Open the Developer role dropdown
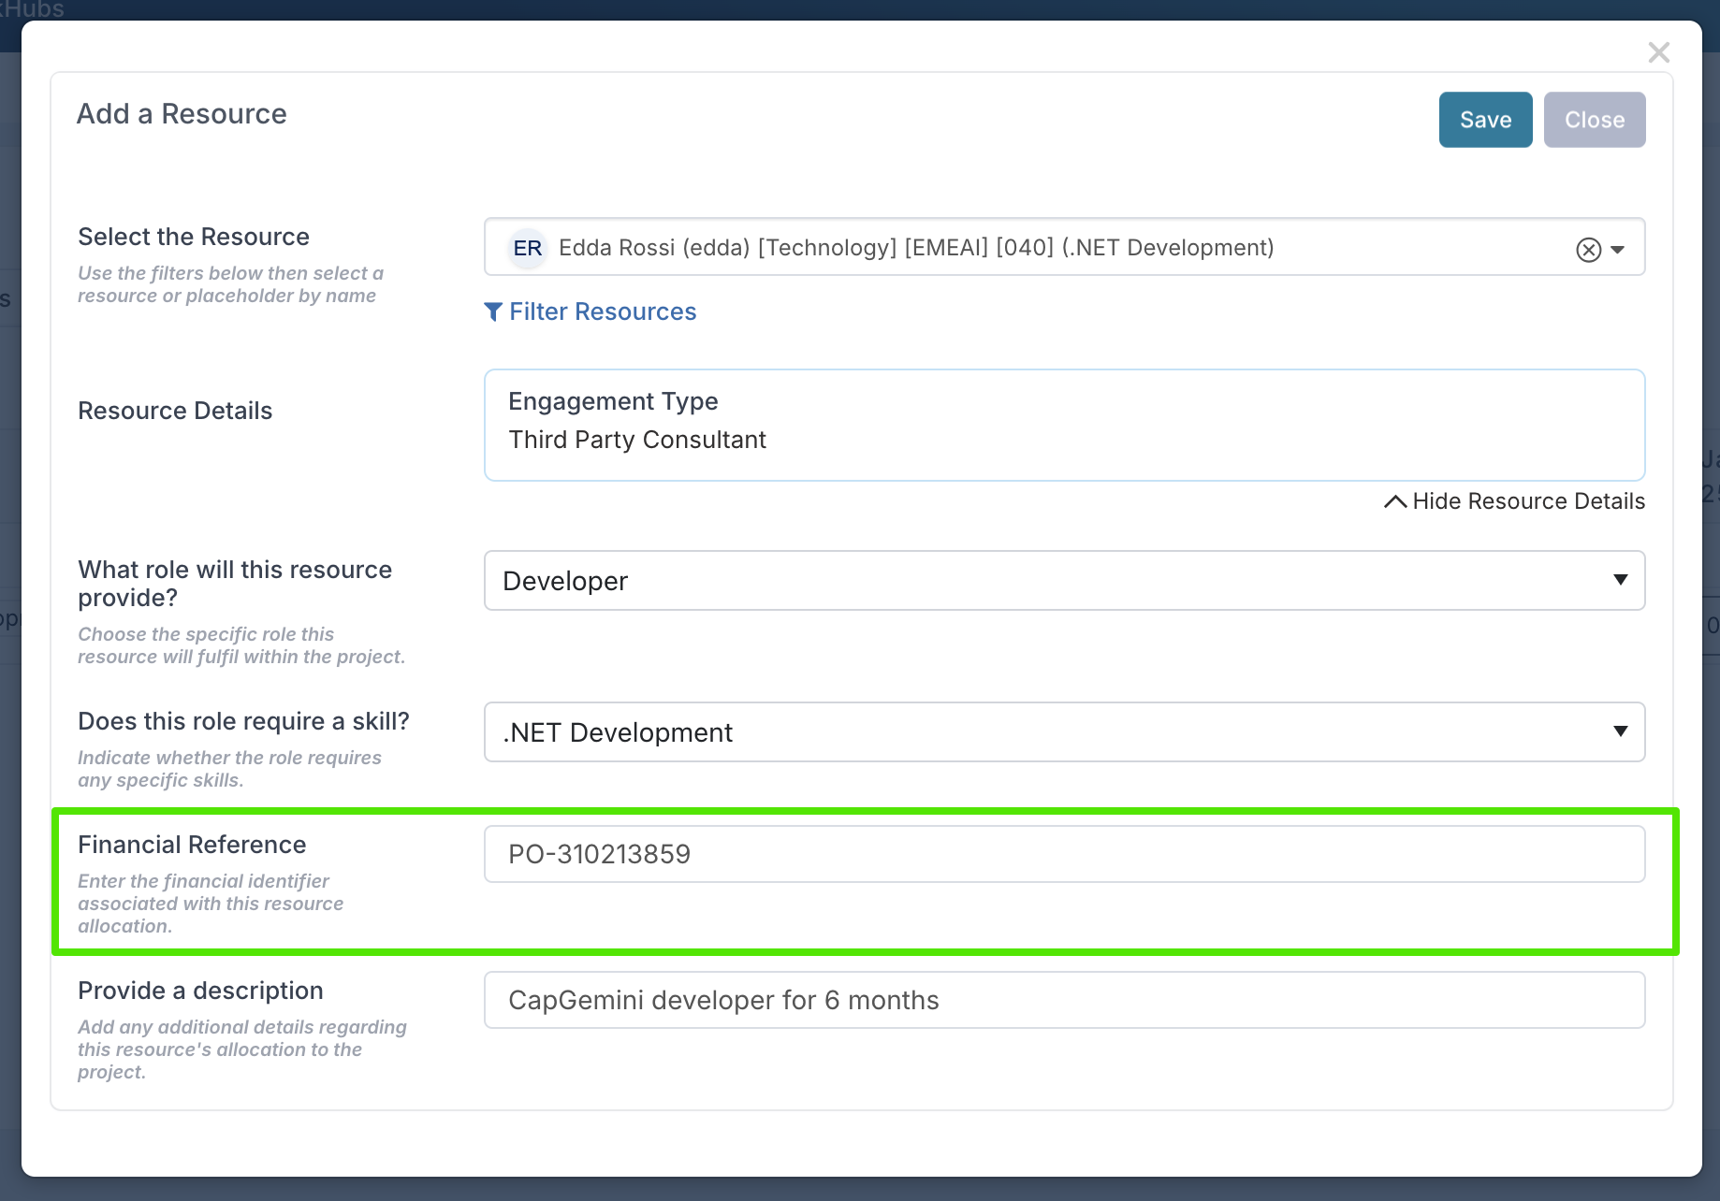This screenshot has width=1720, height=1201. [1064, 581]
